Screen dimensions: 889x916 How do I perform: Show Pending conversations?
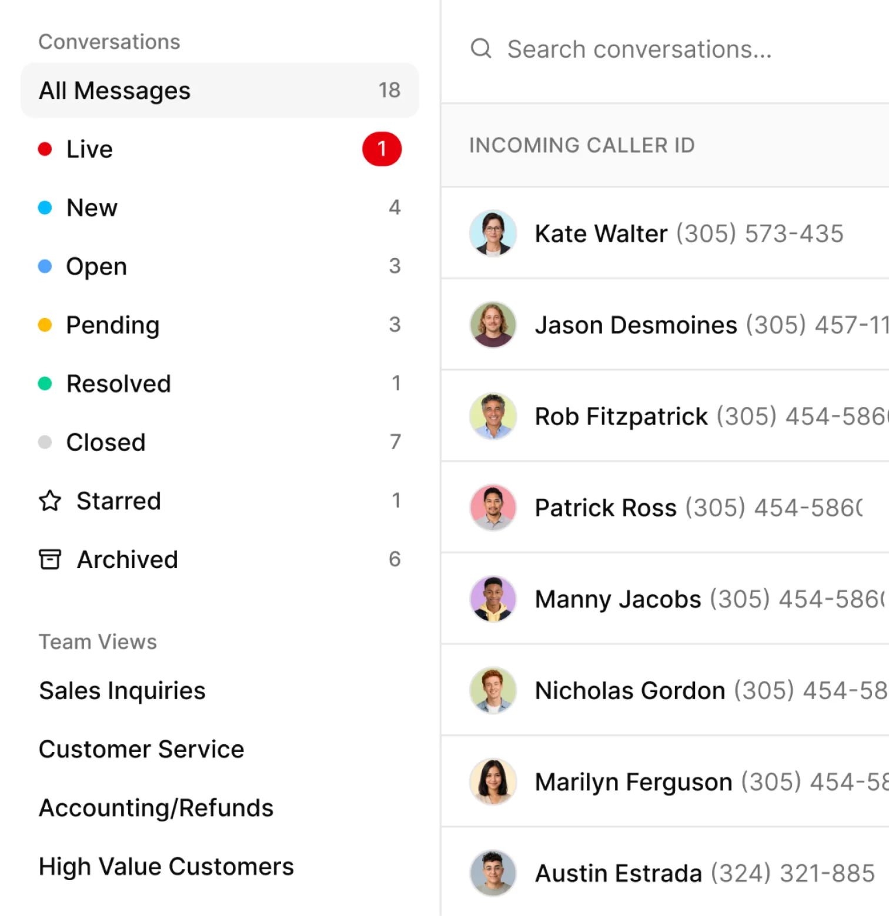(220, 325)
